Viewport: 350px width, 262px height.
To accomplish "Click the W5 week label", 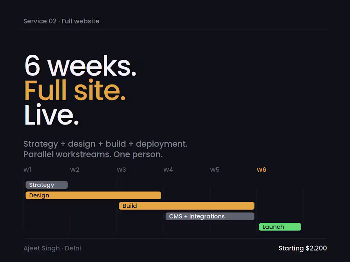I will (x=215, y=170).
